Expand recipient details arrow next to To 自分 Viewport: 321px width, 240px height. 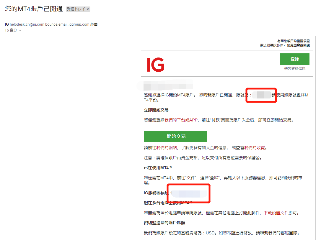(20, 30)
